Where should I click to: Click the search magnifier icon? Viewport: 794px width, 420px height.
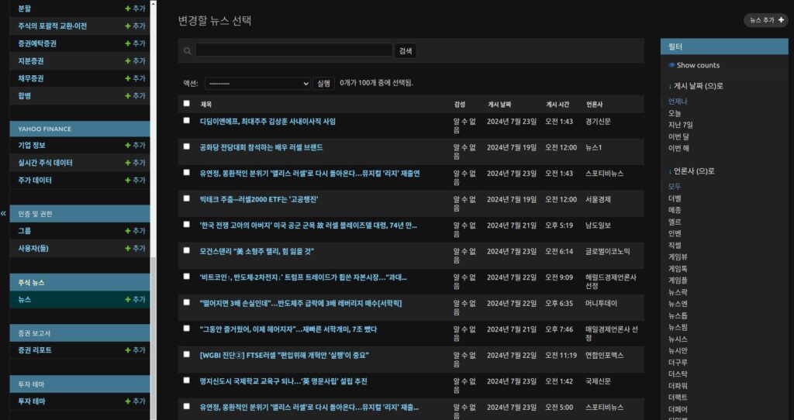click(x=188, y=50)
